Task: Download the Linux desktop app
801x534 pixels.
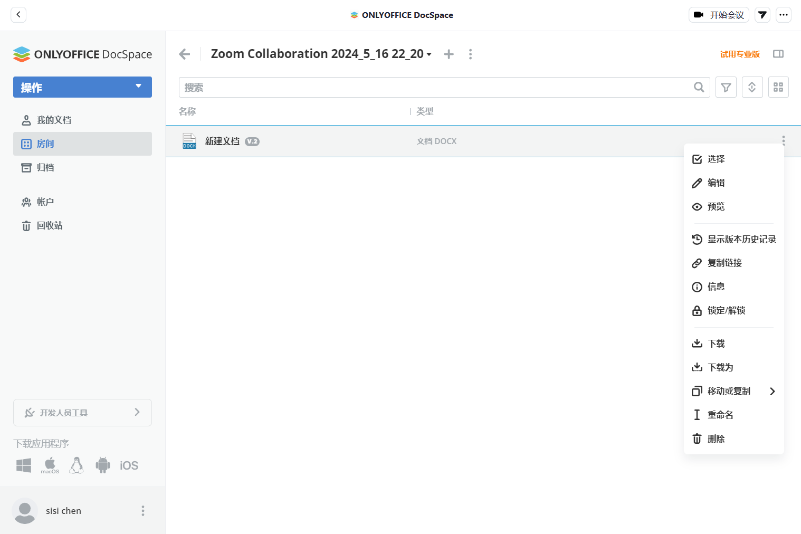Action: [x=77, y=465]
